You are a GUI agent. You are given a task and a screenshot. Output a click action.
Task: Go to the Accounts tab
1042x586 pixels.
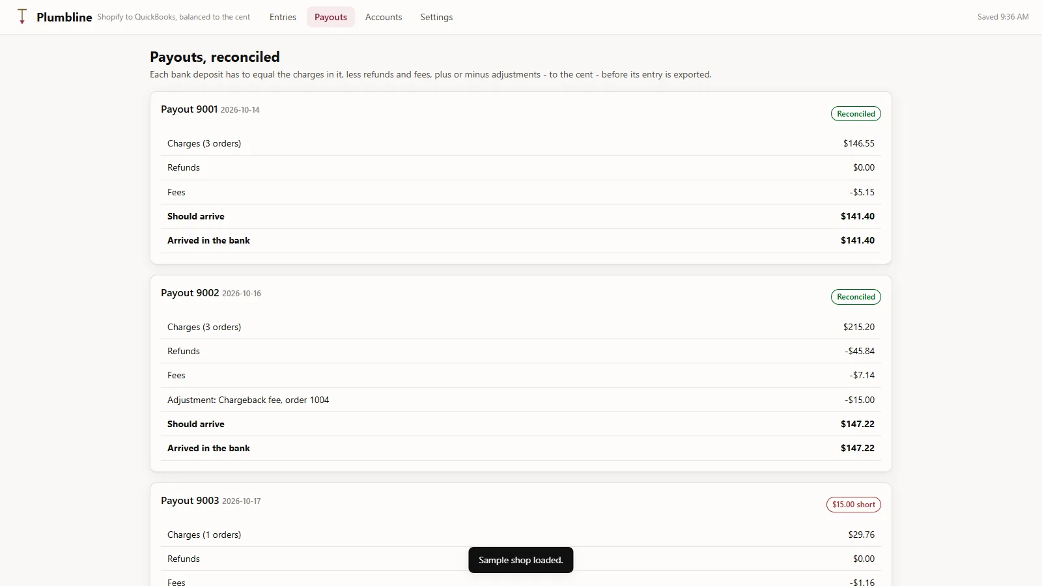click(x=384, y=17)
